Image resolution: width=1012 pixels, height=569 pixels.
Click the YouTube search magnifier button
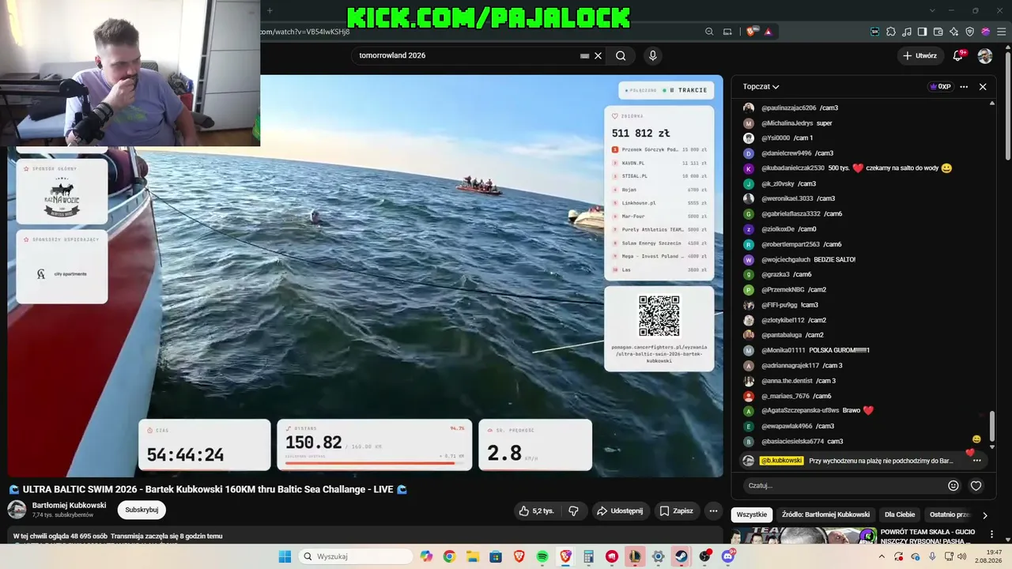(621, 55)
